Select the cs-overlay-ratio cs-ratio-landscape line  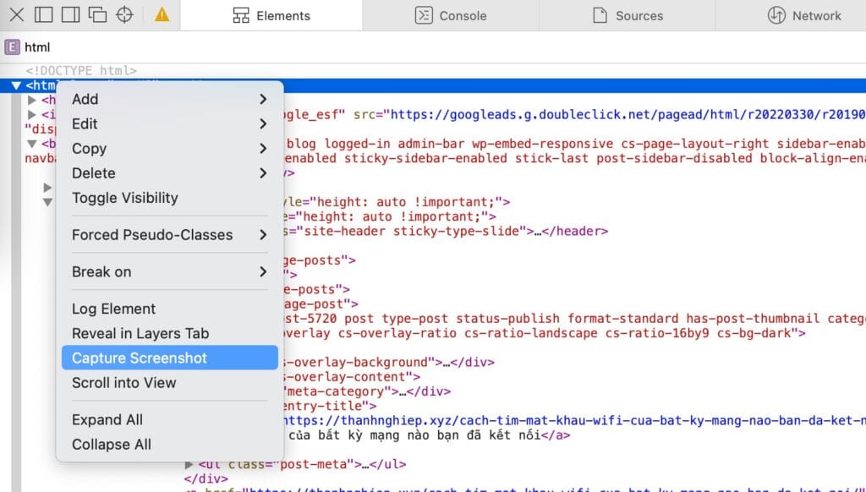pyautogui.click(x=544, y=334)
